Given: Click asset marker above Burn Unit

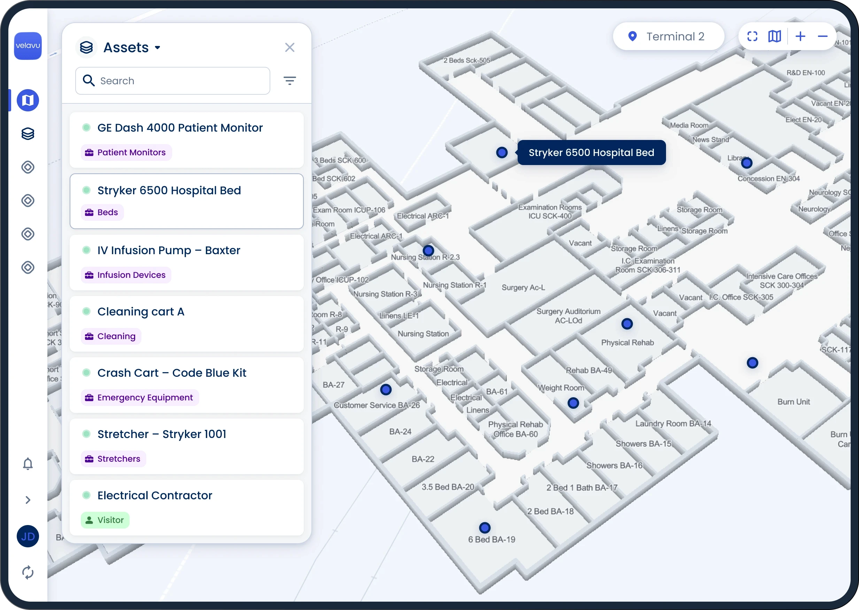Looking at the screenshot, I should [x=752, y=363].
